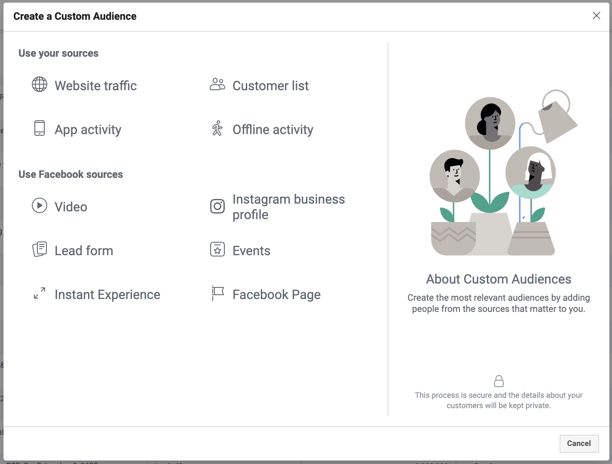This screenshot has width=612, height=464.
Task: Click the Events star calendar icon
Action: click(x=217, y=249)
